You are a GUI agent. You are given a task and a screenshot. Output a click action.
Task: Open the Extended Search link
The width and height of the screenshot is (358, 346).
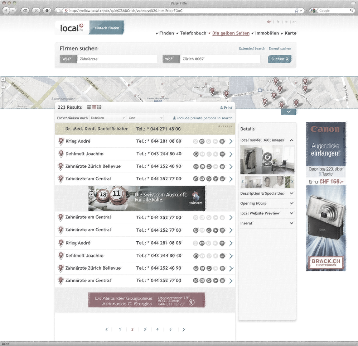pyautogui.click(x=252, y=48)
